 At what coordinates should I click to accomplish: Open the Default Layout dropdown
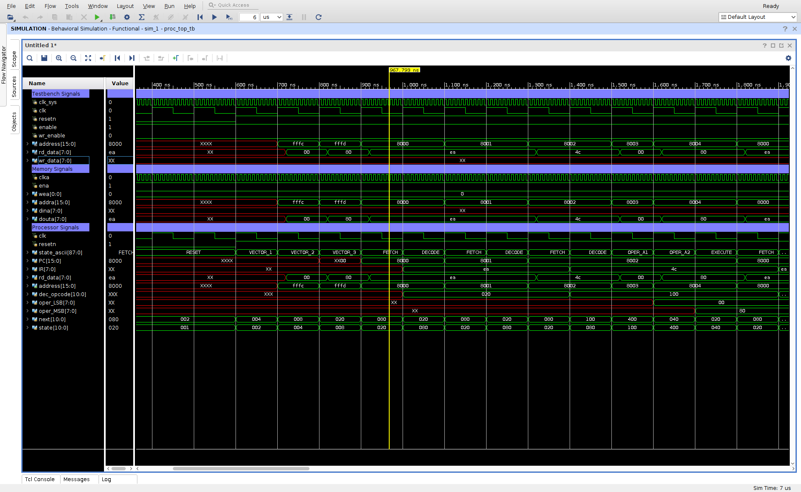[758, 17]
